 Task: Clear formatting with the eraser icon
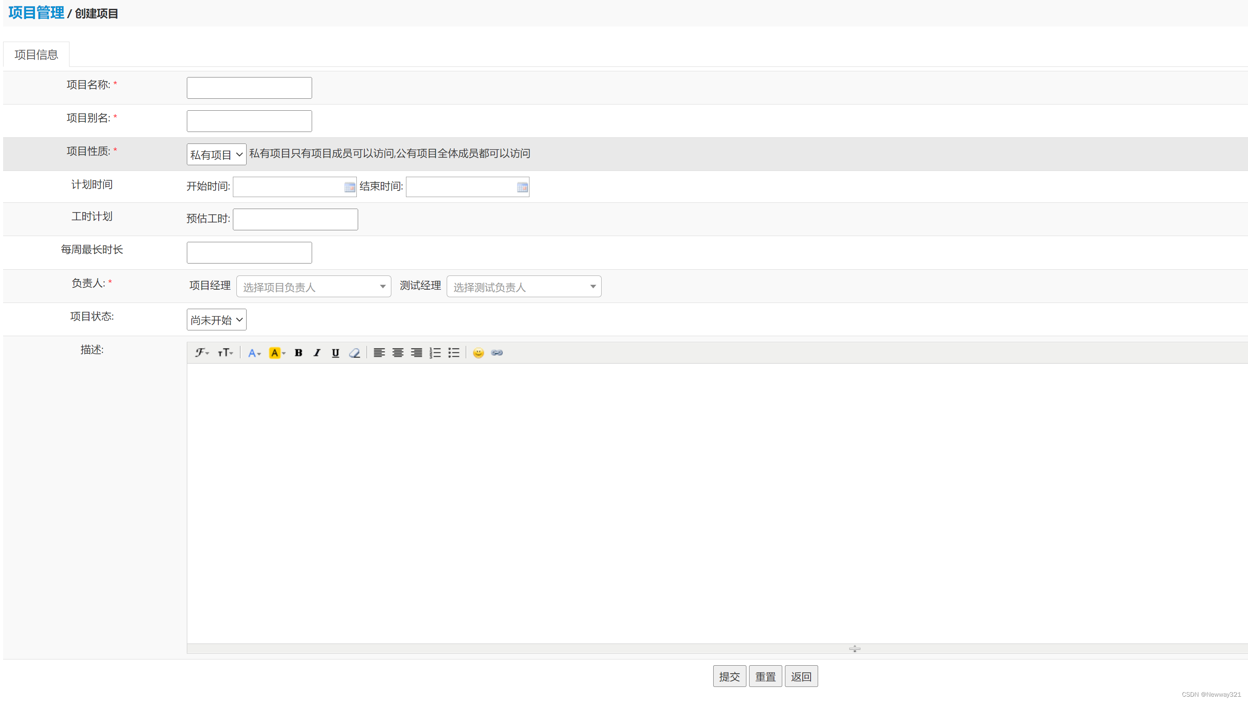(354, 353)
